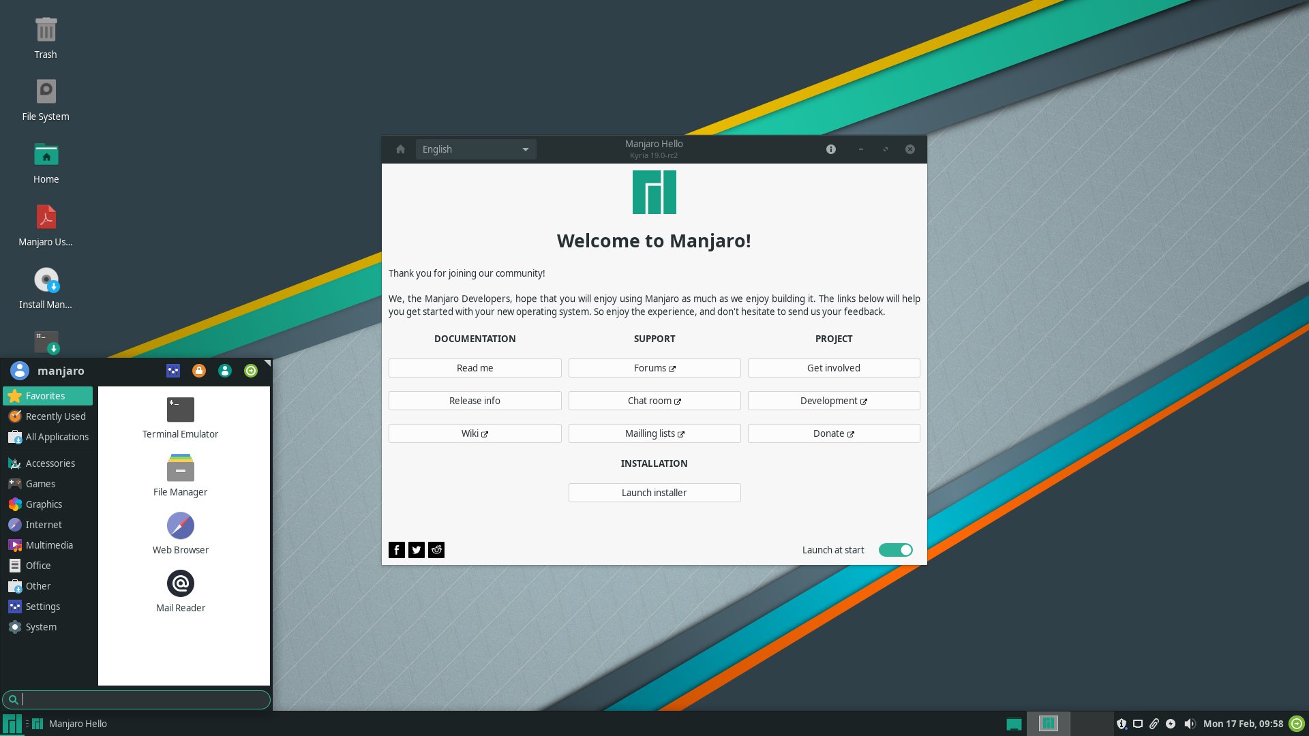
Task: Click the Forums support button
Action: point(654,367)
